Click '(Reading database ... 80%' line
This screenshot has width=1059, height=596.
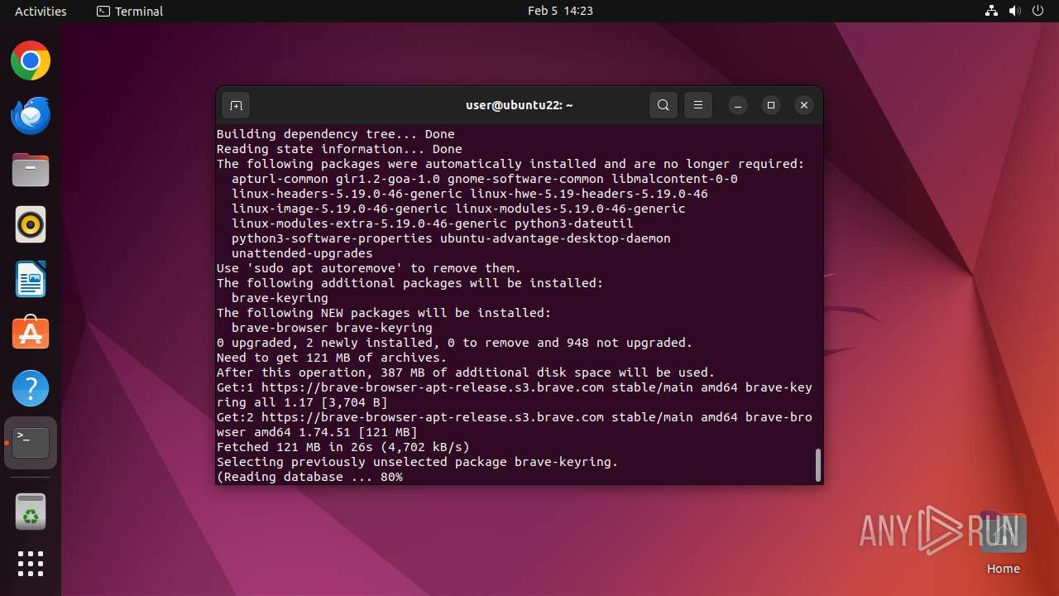(x=309, y=477)
